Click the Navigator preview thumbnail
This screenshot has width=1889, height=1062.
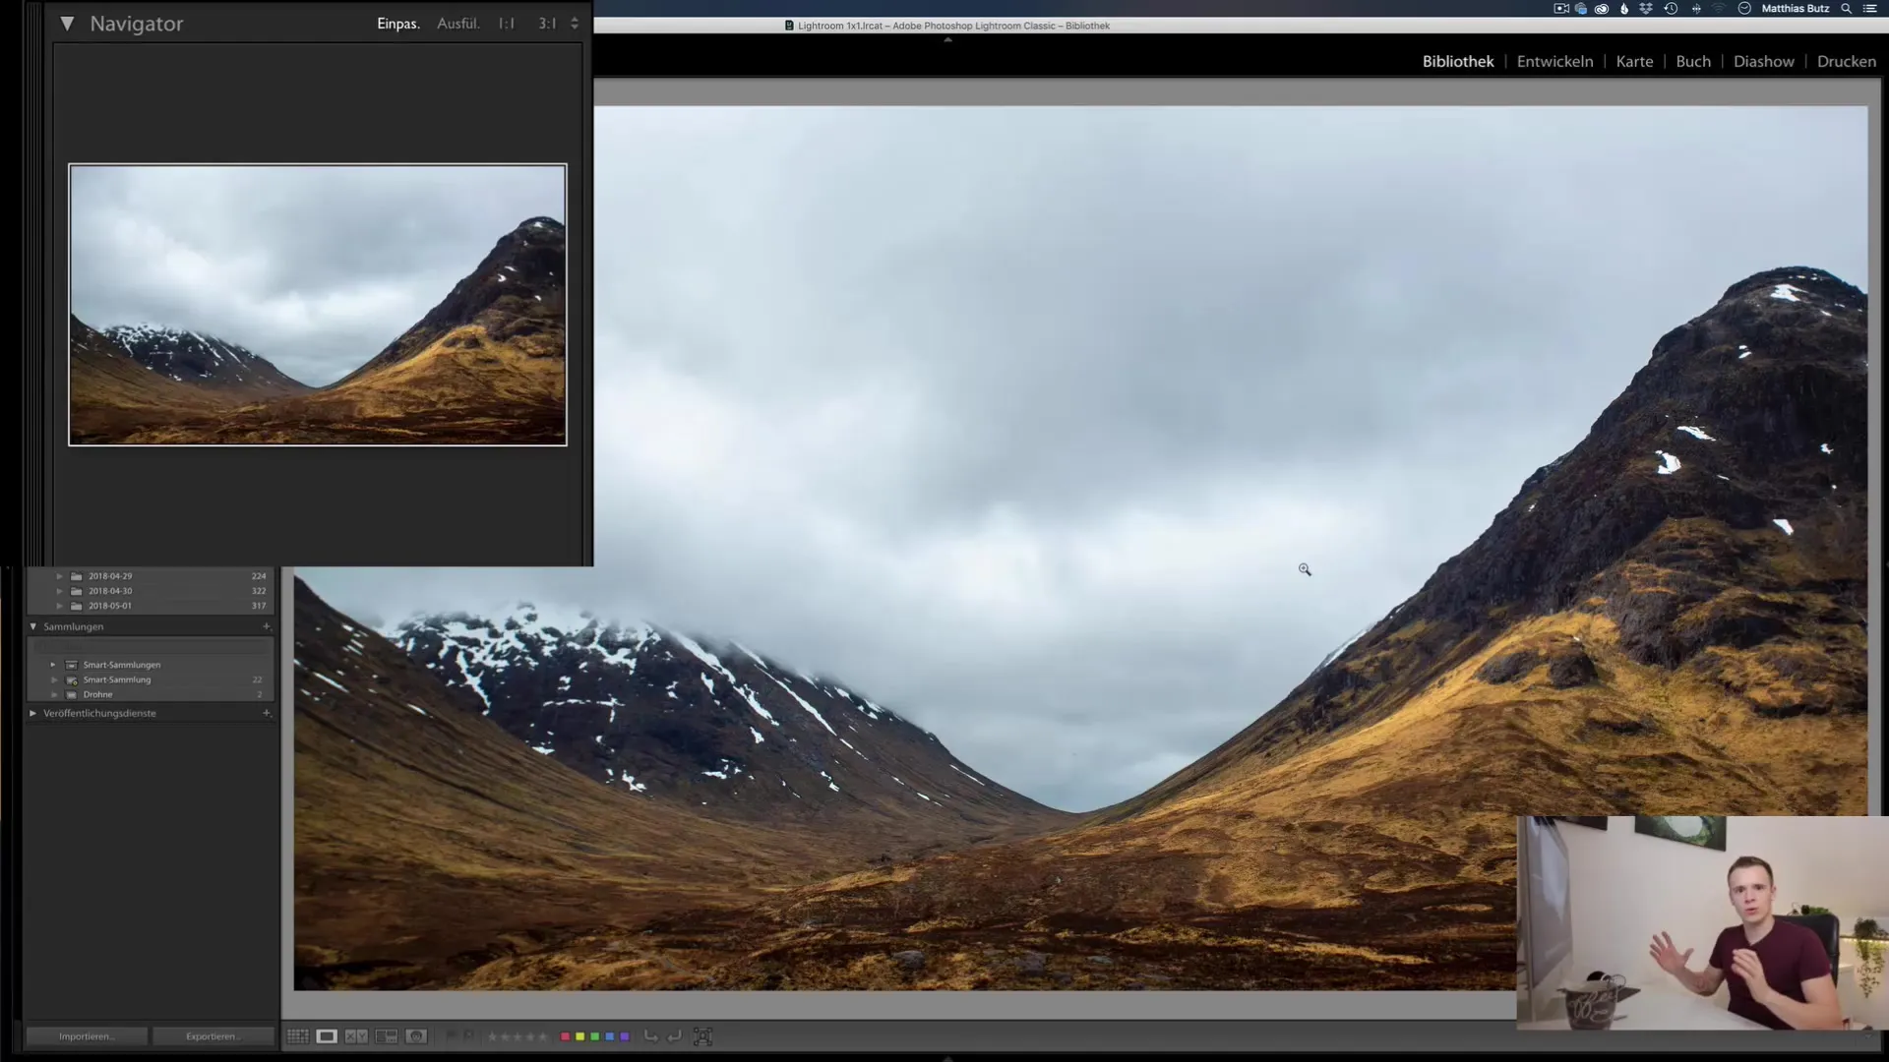pos(318,305)
